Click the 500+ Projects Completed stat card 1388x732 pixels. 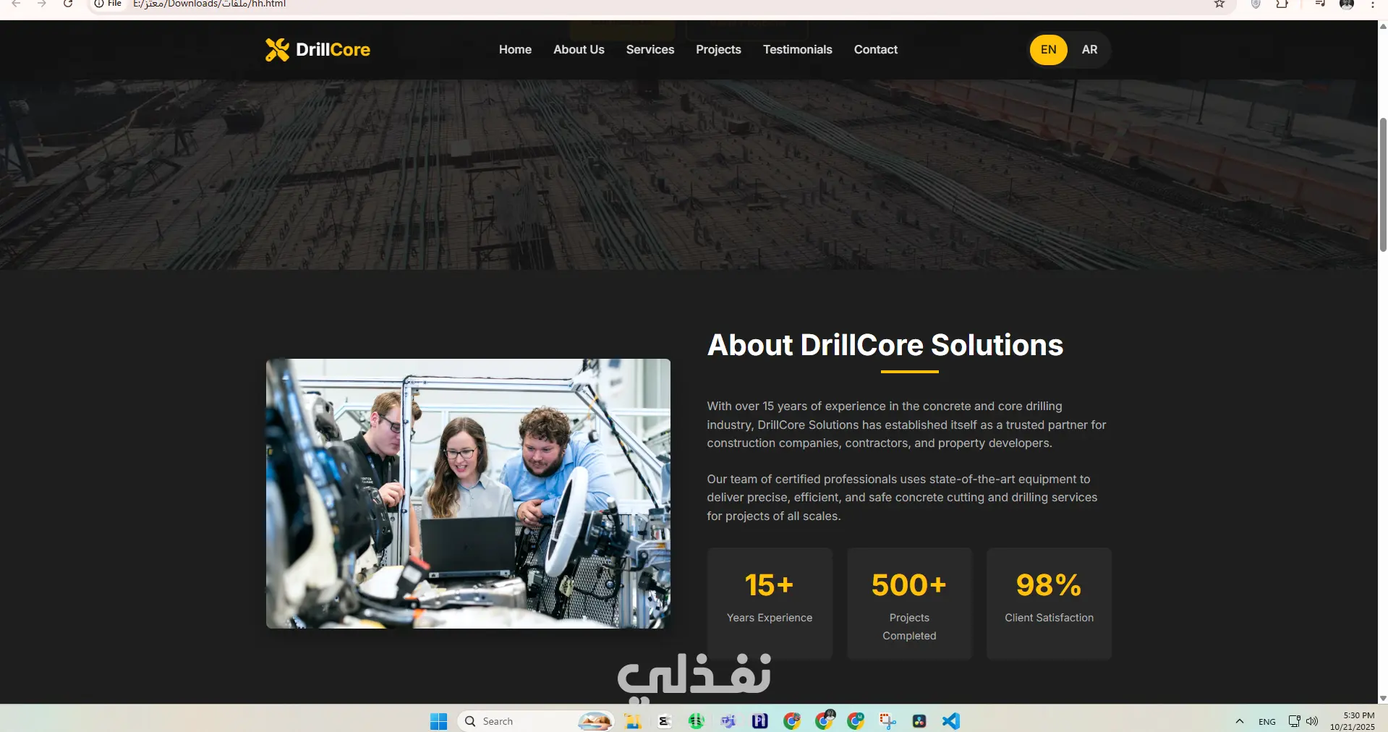click(x=909, y=603)
